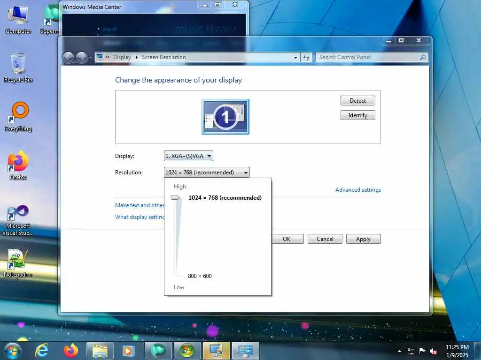This screenshot has width=481, height=360.
Task: Open the Microsoft Visual Studio shortcut
Action: coord(18,220)
